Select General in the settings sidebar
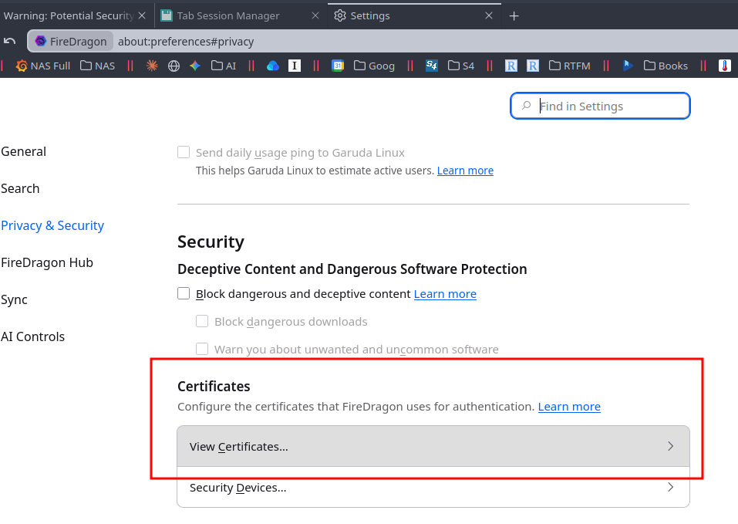The image size is (738, 524). (24, 151)
